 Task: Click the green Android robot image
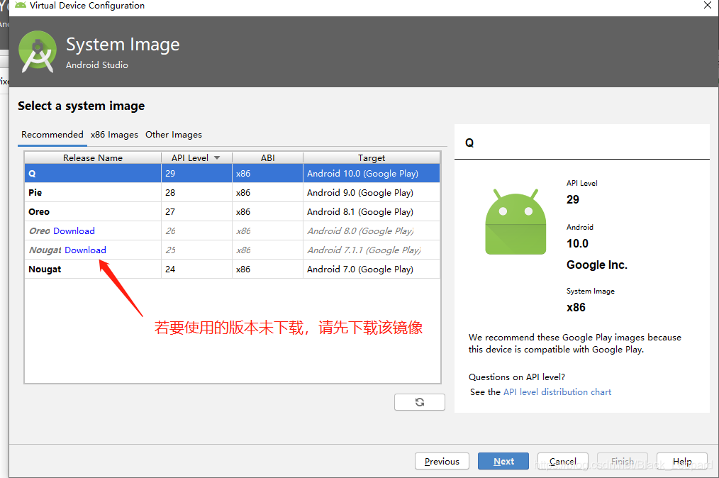coord(515,221)
